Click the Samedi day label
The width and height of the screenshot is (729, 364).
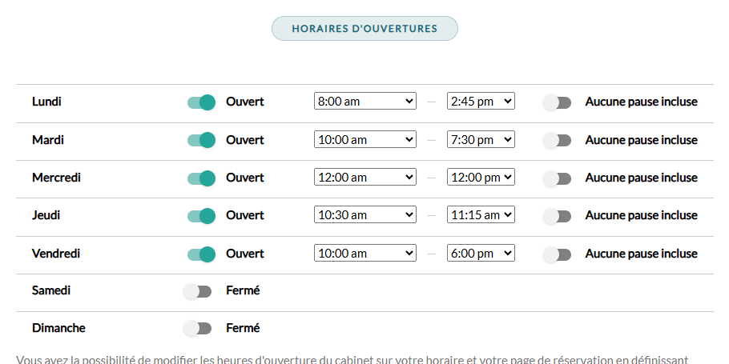(51, 290)
